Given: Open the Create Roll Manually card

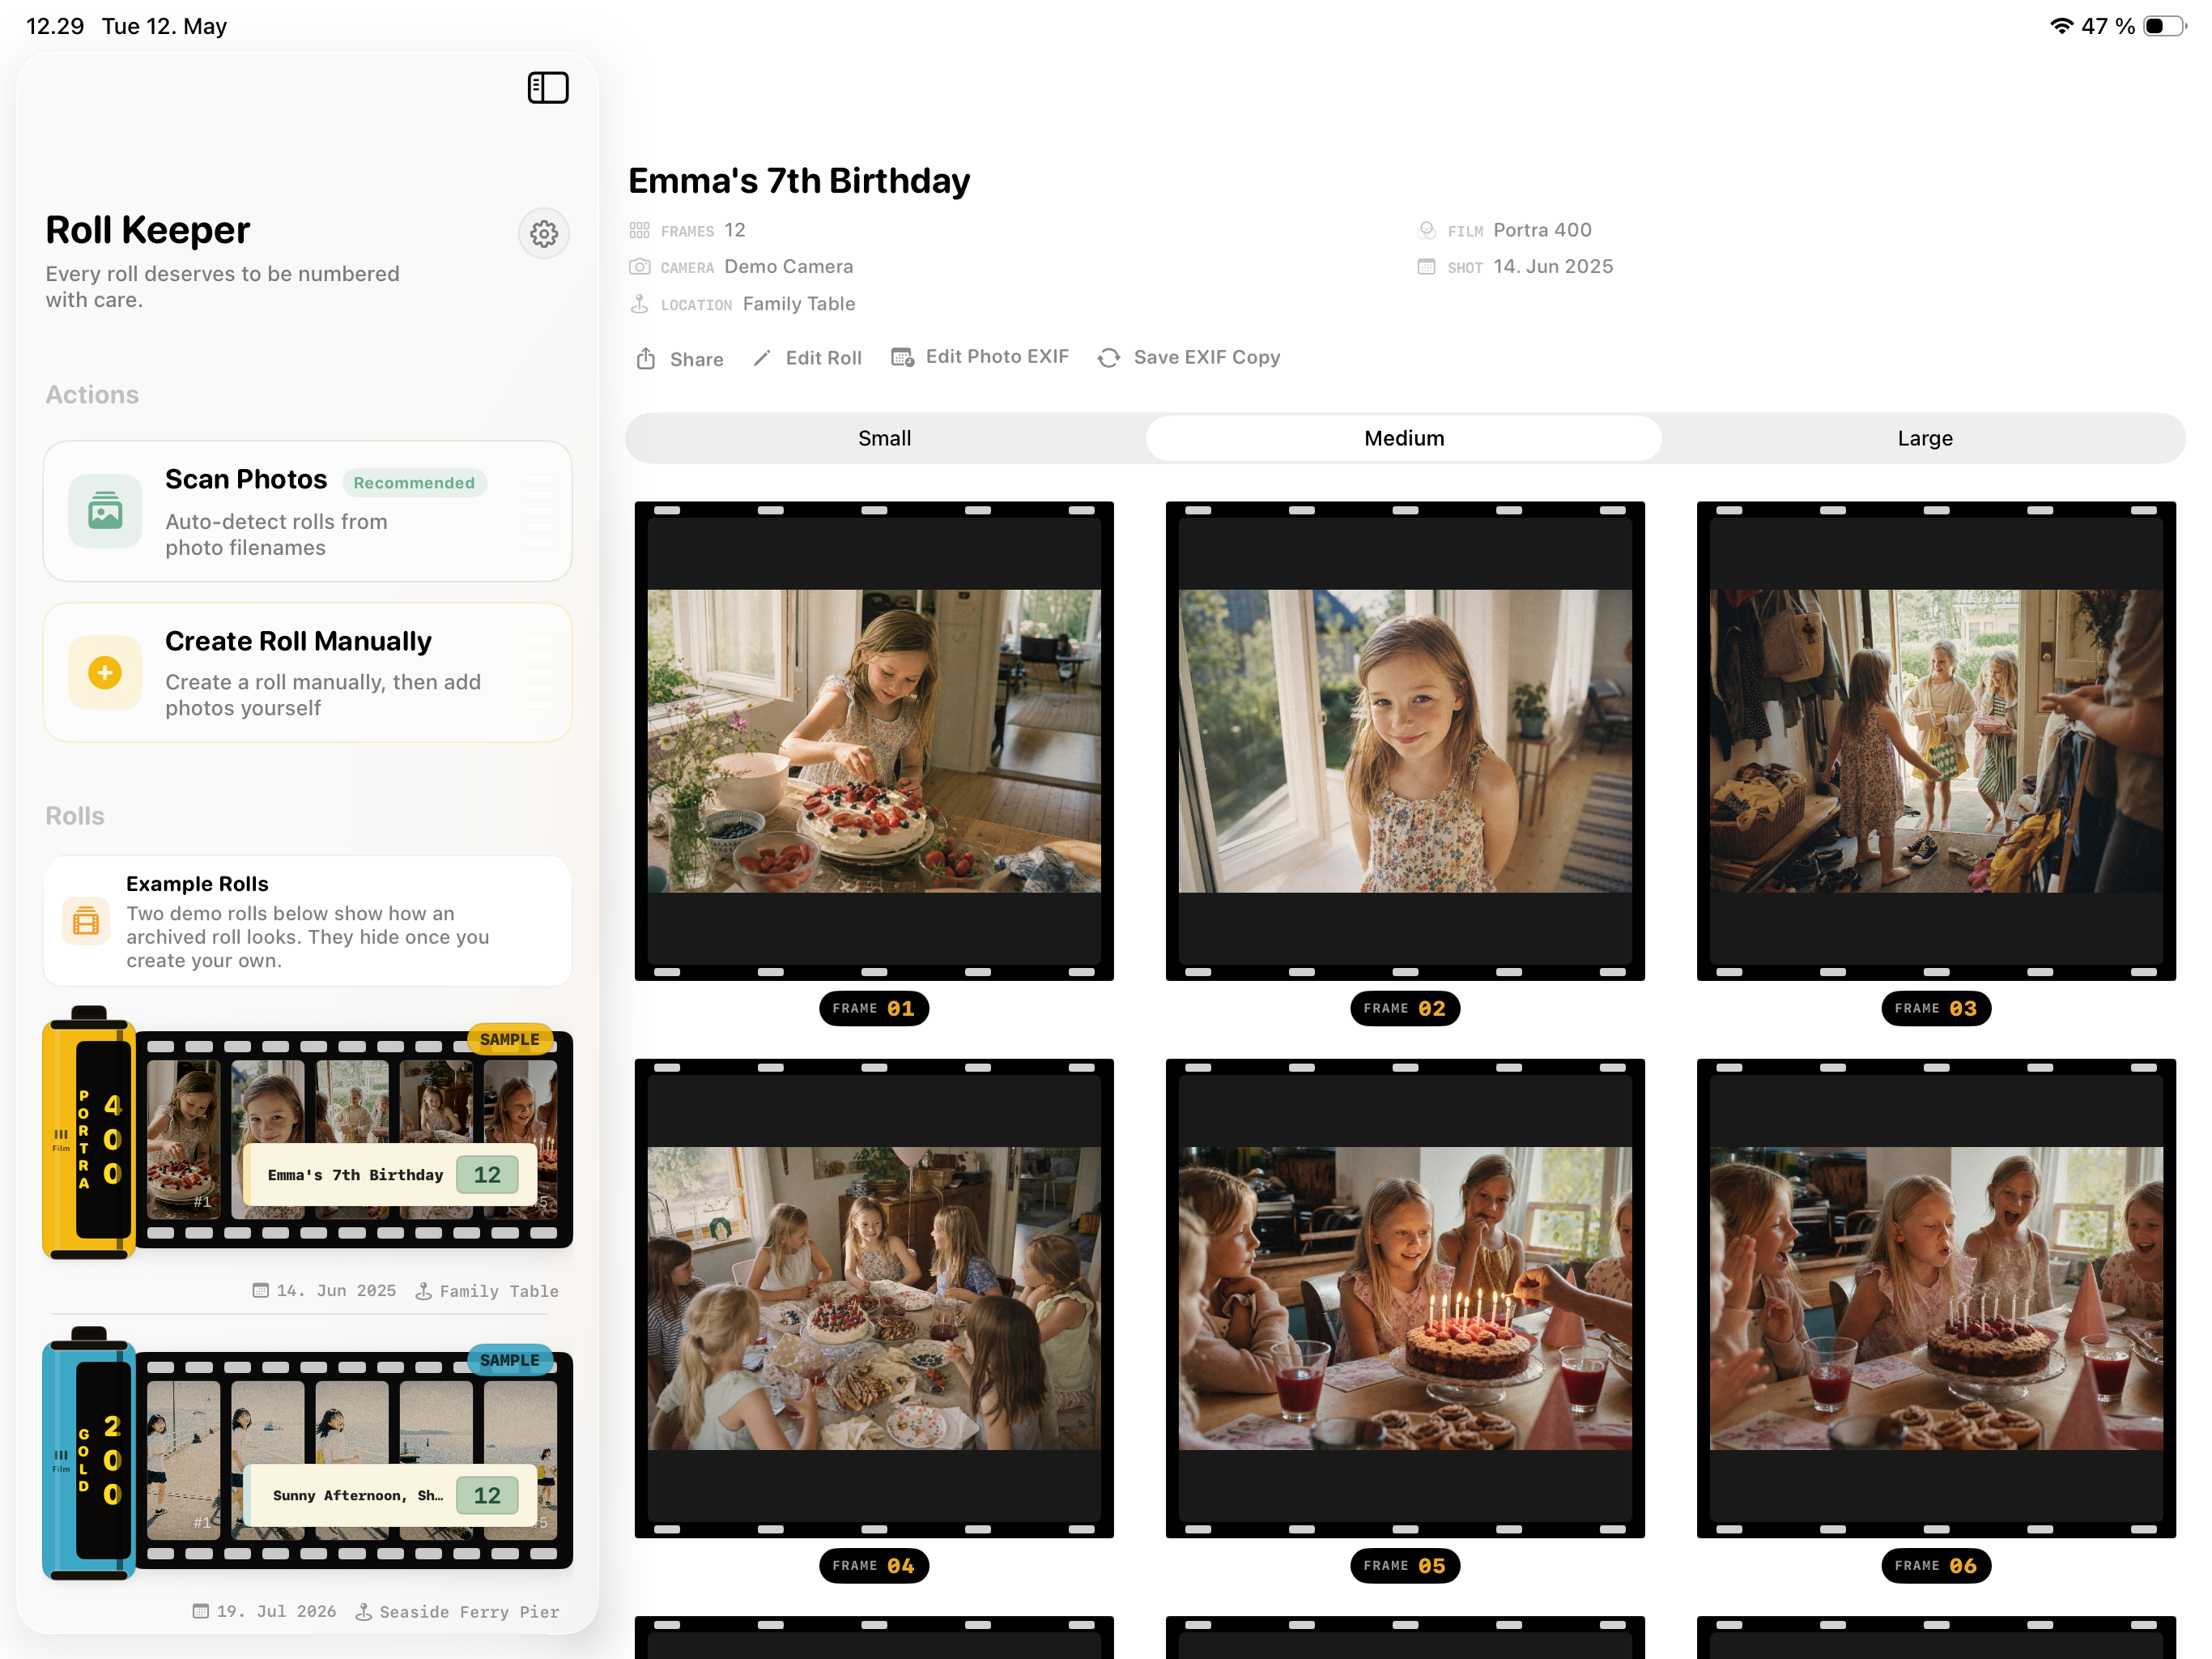Looking at the screenshot, I should (308, 672).
